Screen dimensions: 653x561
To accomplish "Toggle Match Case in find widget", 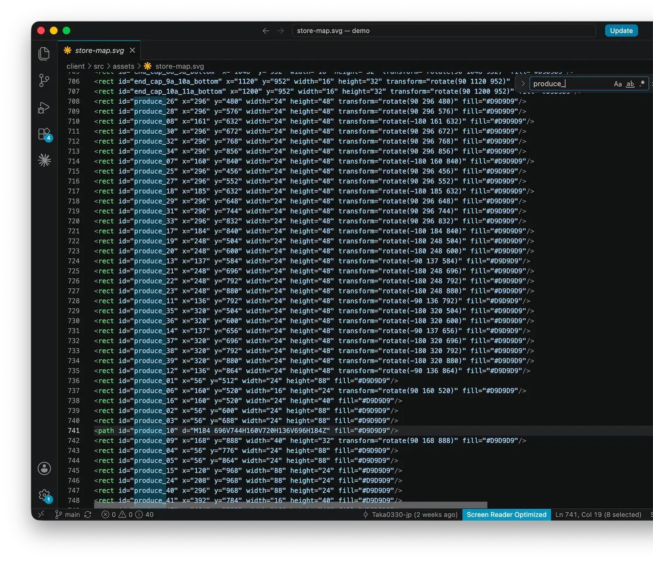I will [x=618, y=84].
